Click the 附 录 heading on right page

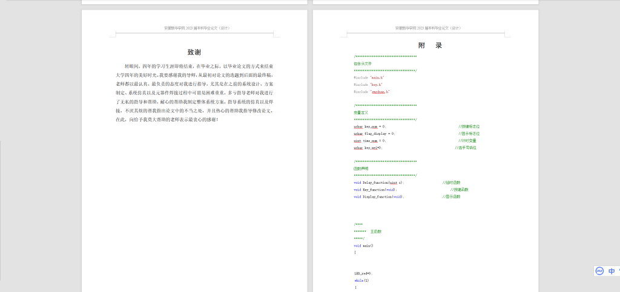[x=430, y=45]
